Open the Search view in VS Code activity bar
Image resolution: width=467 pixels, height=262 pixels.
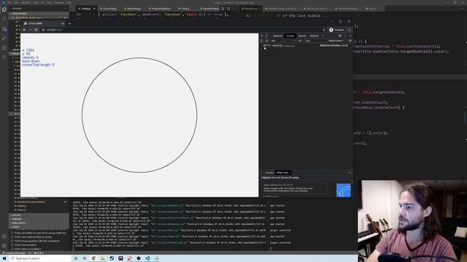click(x=4, y=19)
